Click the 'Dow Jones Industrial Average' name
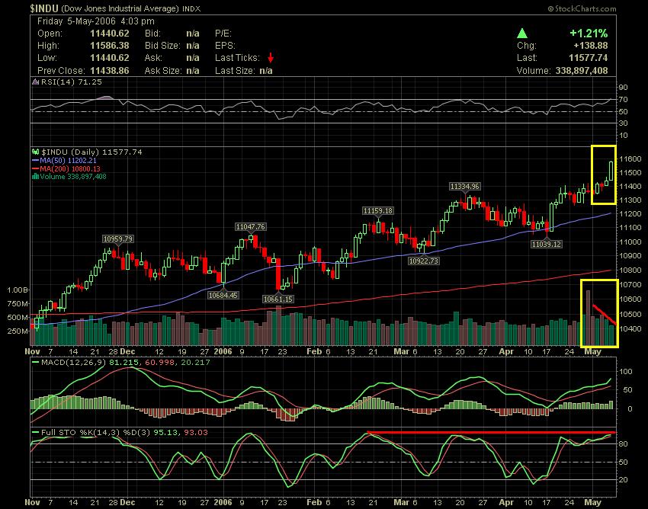This screenshot has width=648, height=509. [x=120, y=8]
